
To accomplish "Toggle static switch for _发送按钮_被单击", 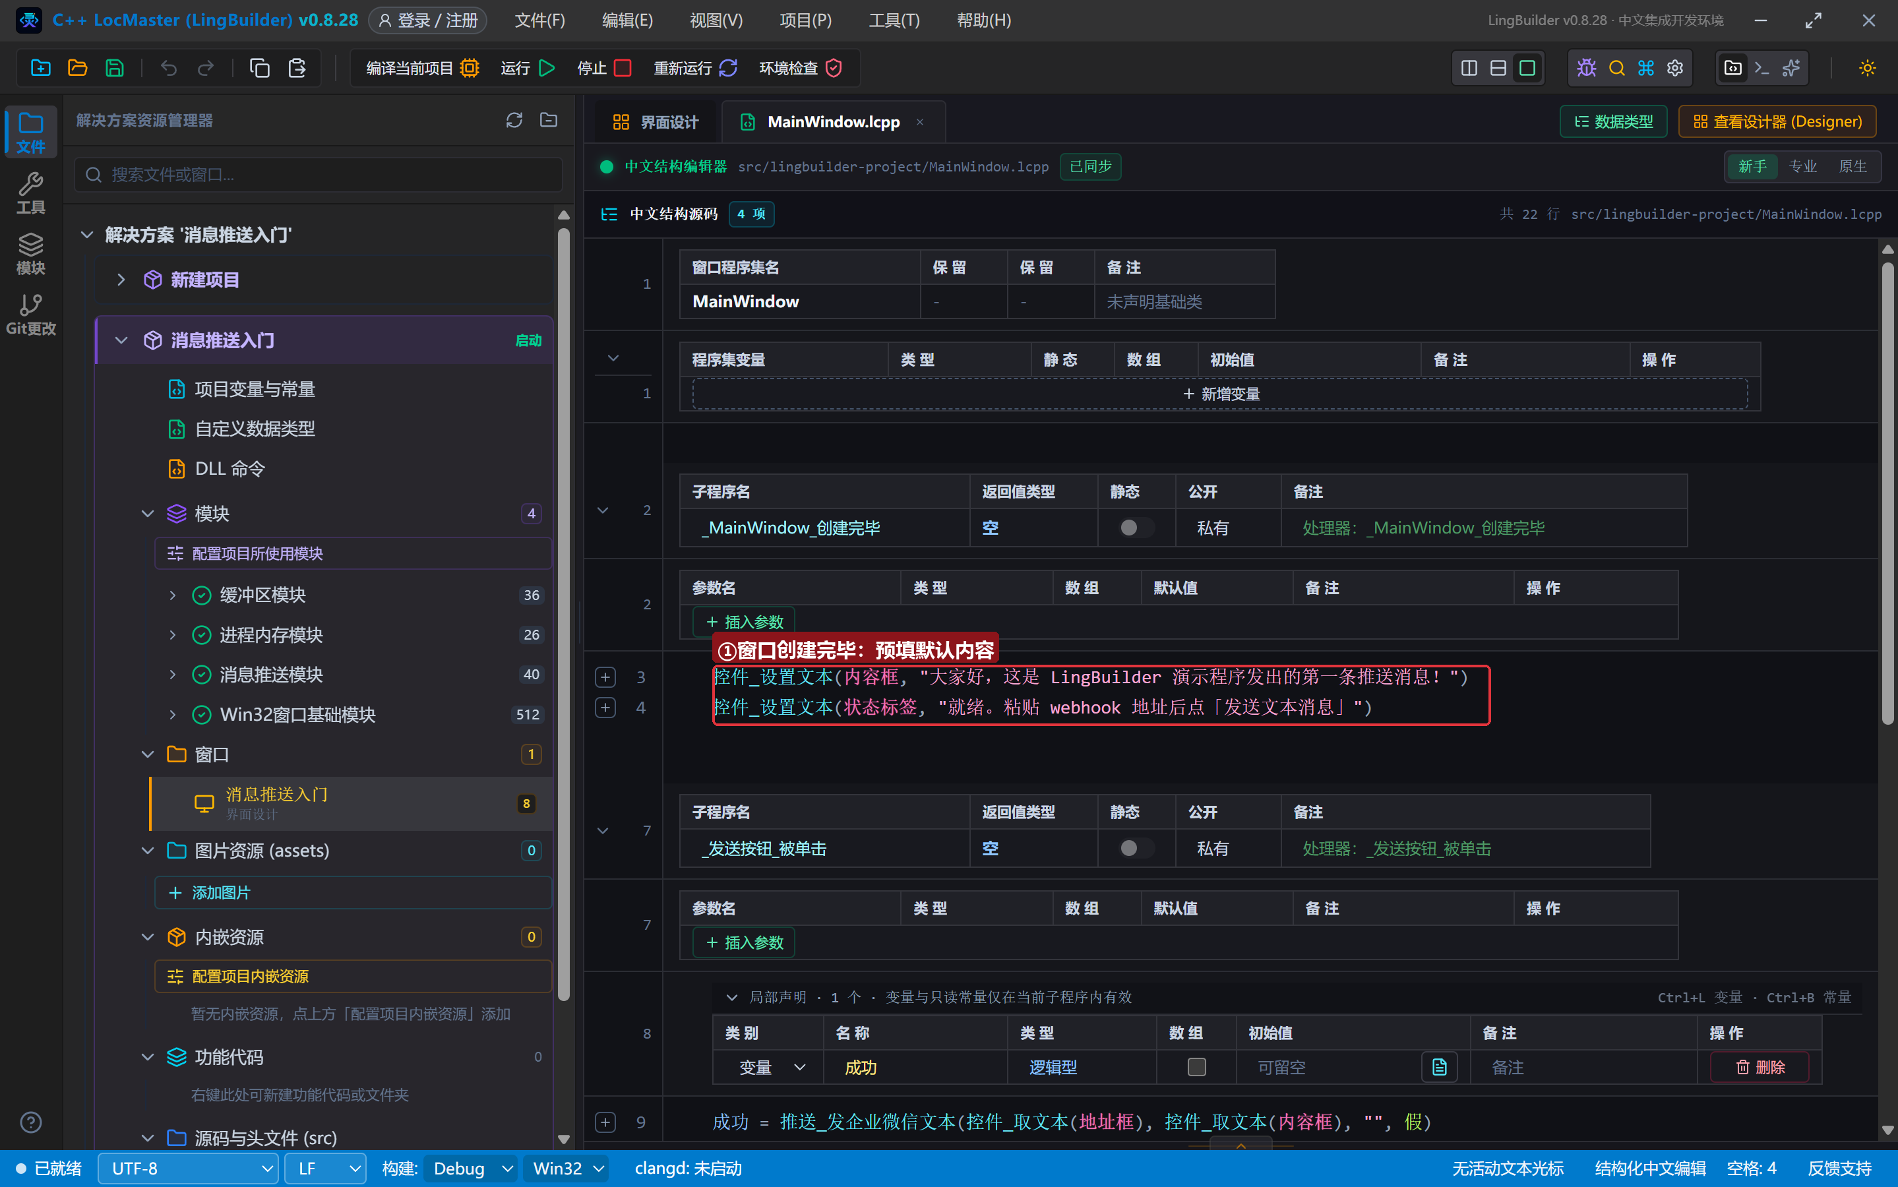I will (1136, 848).
